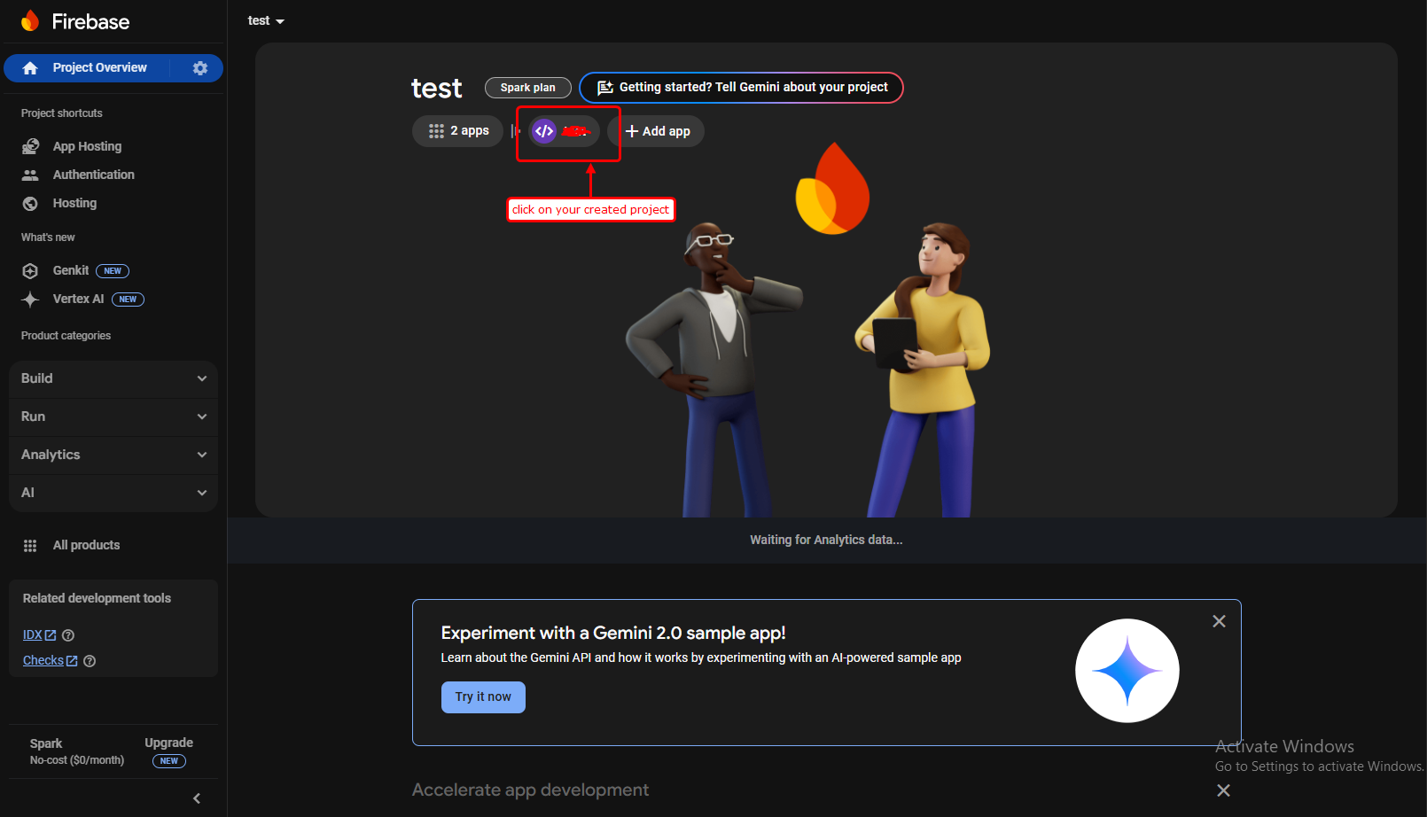Viewport: 1427px width, 817px height.
Task: Open the All products grid view
Action: (x=86, y=545)
